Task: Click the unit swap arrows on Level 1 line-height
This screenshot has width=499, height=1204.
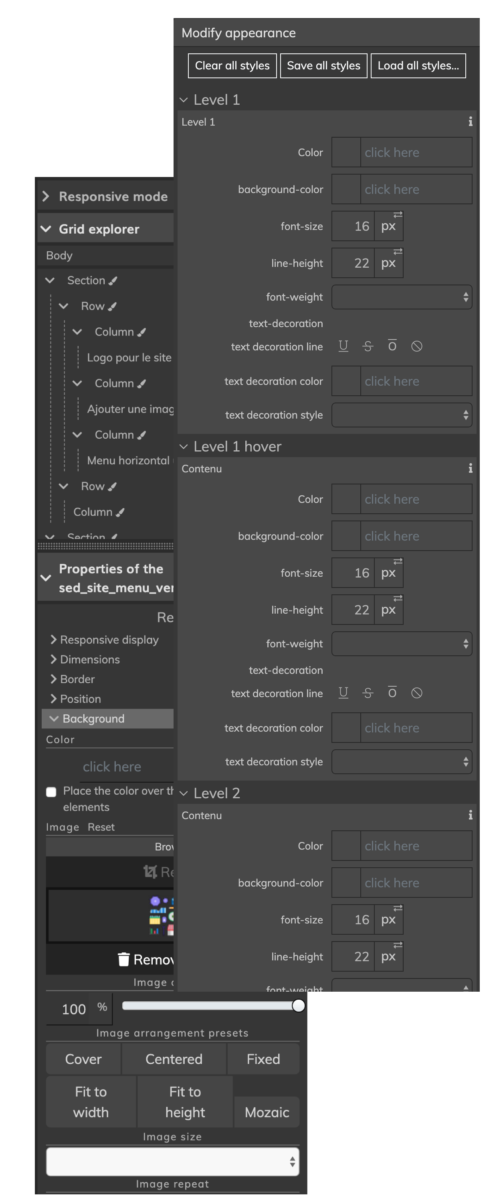Action: [x=398, y=252]
